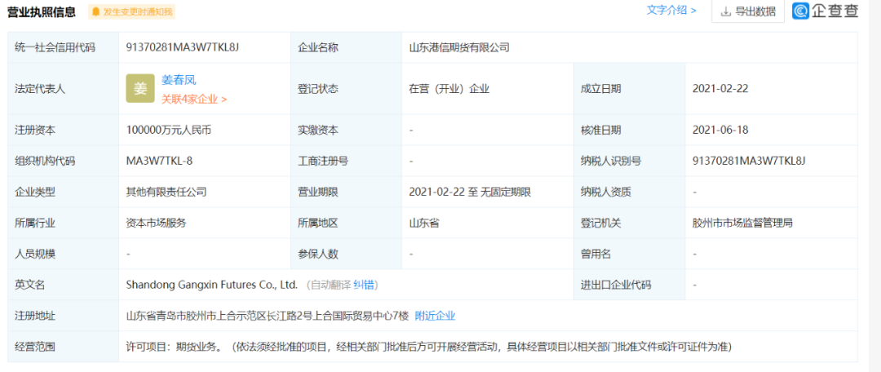Select the 经营范围 business scope description

pos(429,346)
